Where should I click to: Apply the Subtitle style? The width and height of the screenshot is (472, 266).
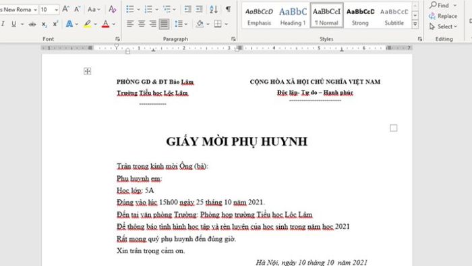394,16
